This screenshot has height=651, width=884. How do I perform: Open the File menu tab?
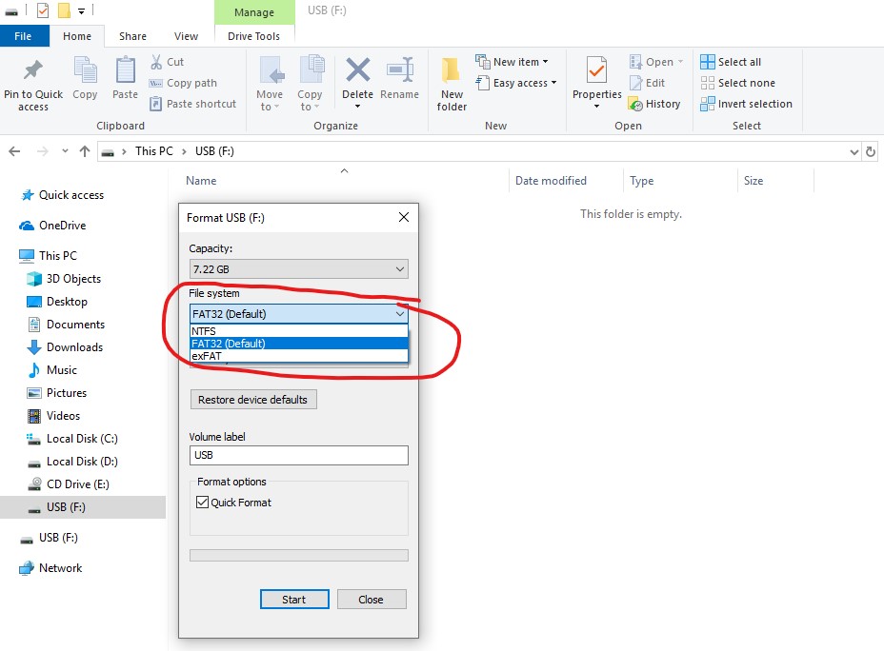[x=23, y=36]
